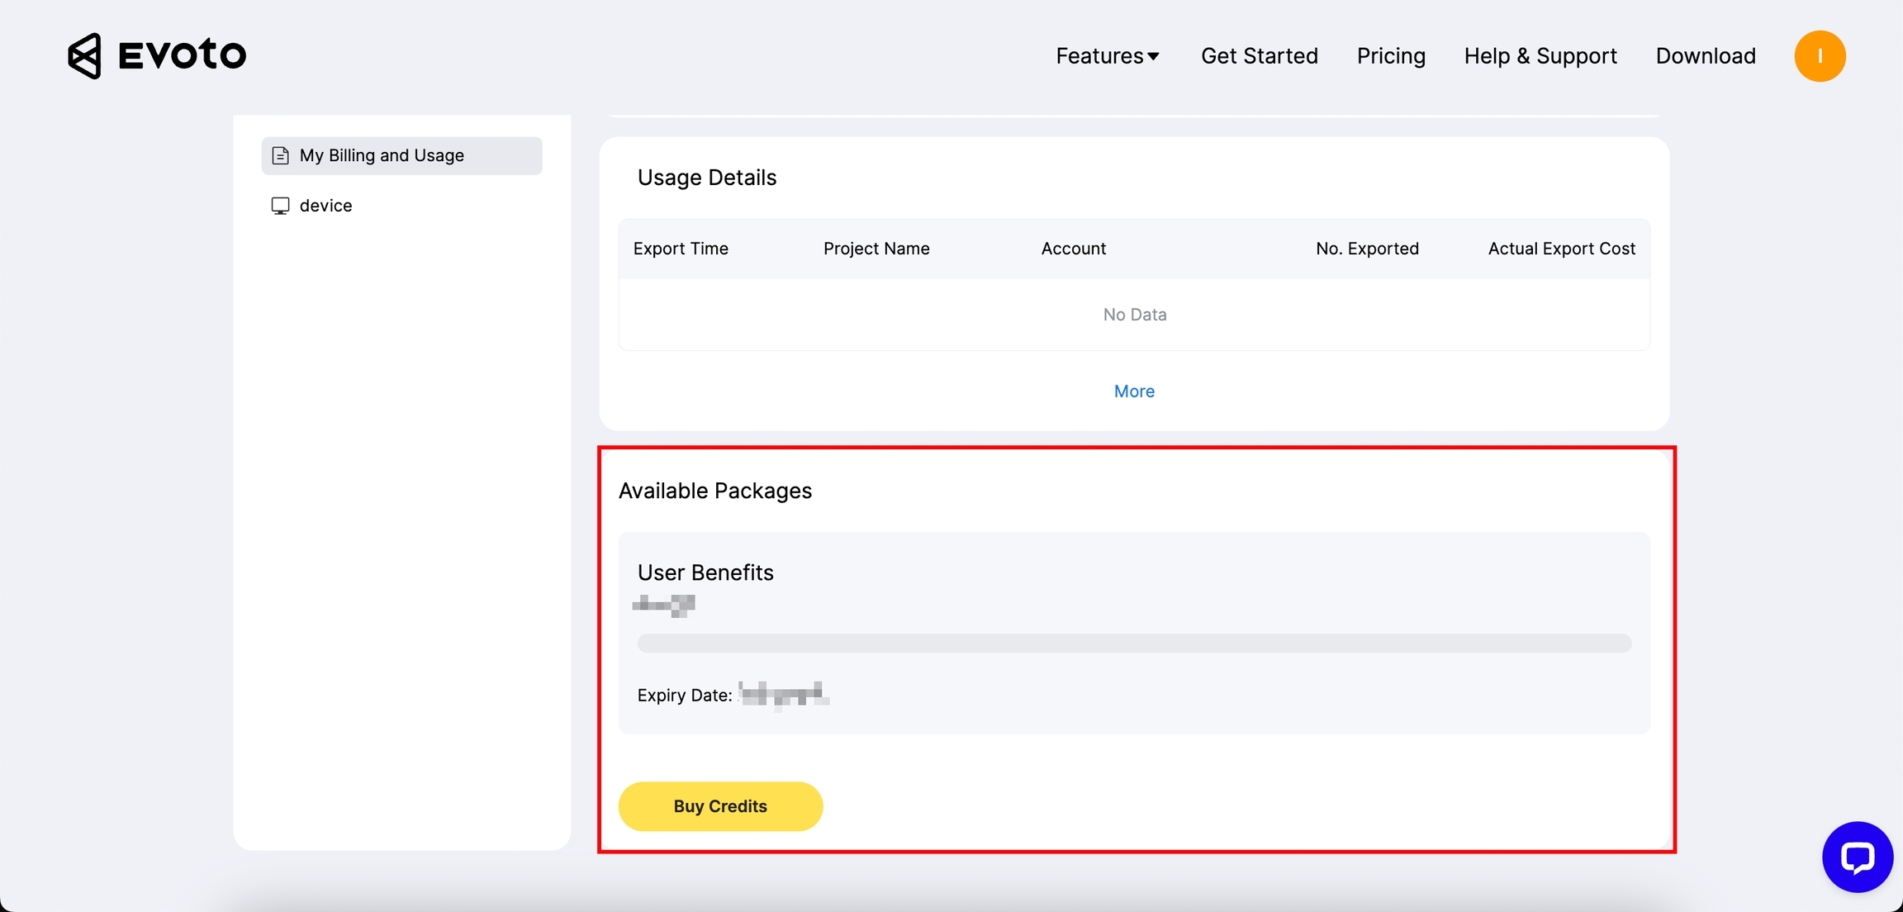1903x912 pixels.
Task: Click More under Usage Details
Action: (1134, 392)
